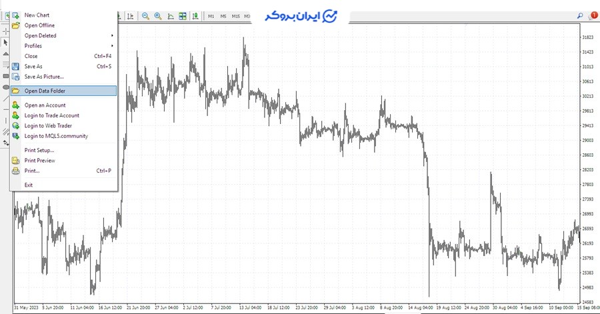Select the cursor arrow tool in left toolbar

coord(5,42)
